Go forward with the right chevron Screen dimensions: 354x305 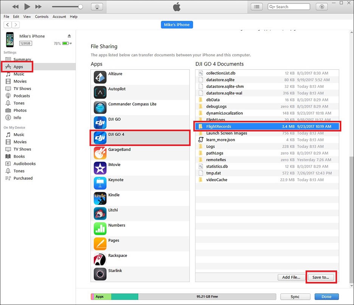coord(16,25)
